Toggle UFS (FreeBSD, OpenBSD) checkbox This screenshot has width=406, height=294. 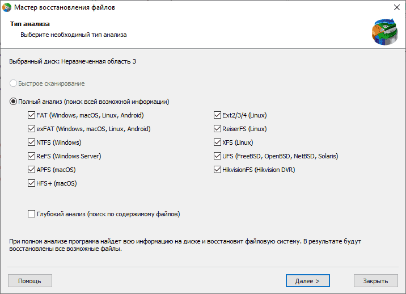pos(217,156)
